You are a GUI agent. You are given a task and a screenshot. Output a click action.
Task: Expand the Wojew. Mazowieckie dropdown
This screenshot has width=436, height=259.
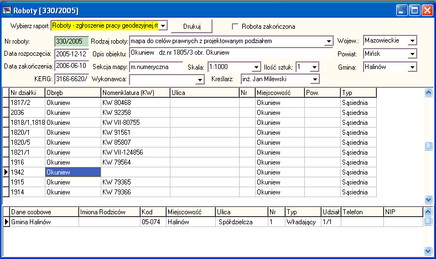coord(412,41)
